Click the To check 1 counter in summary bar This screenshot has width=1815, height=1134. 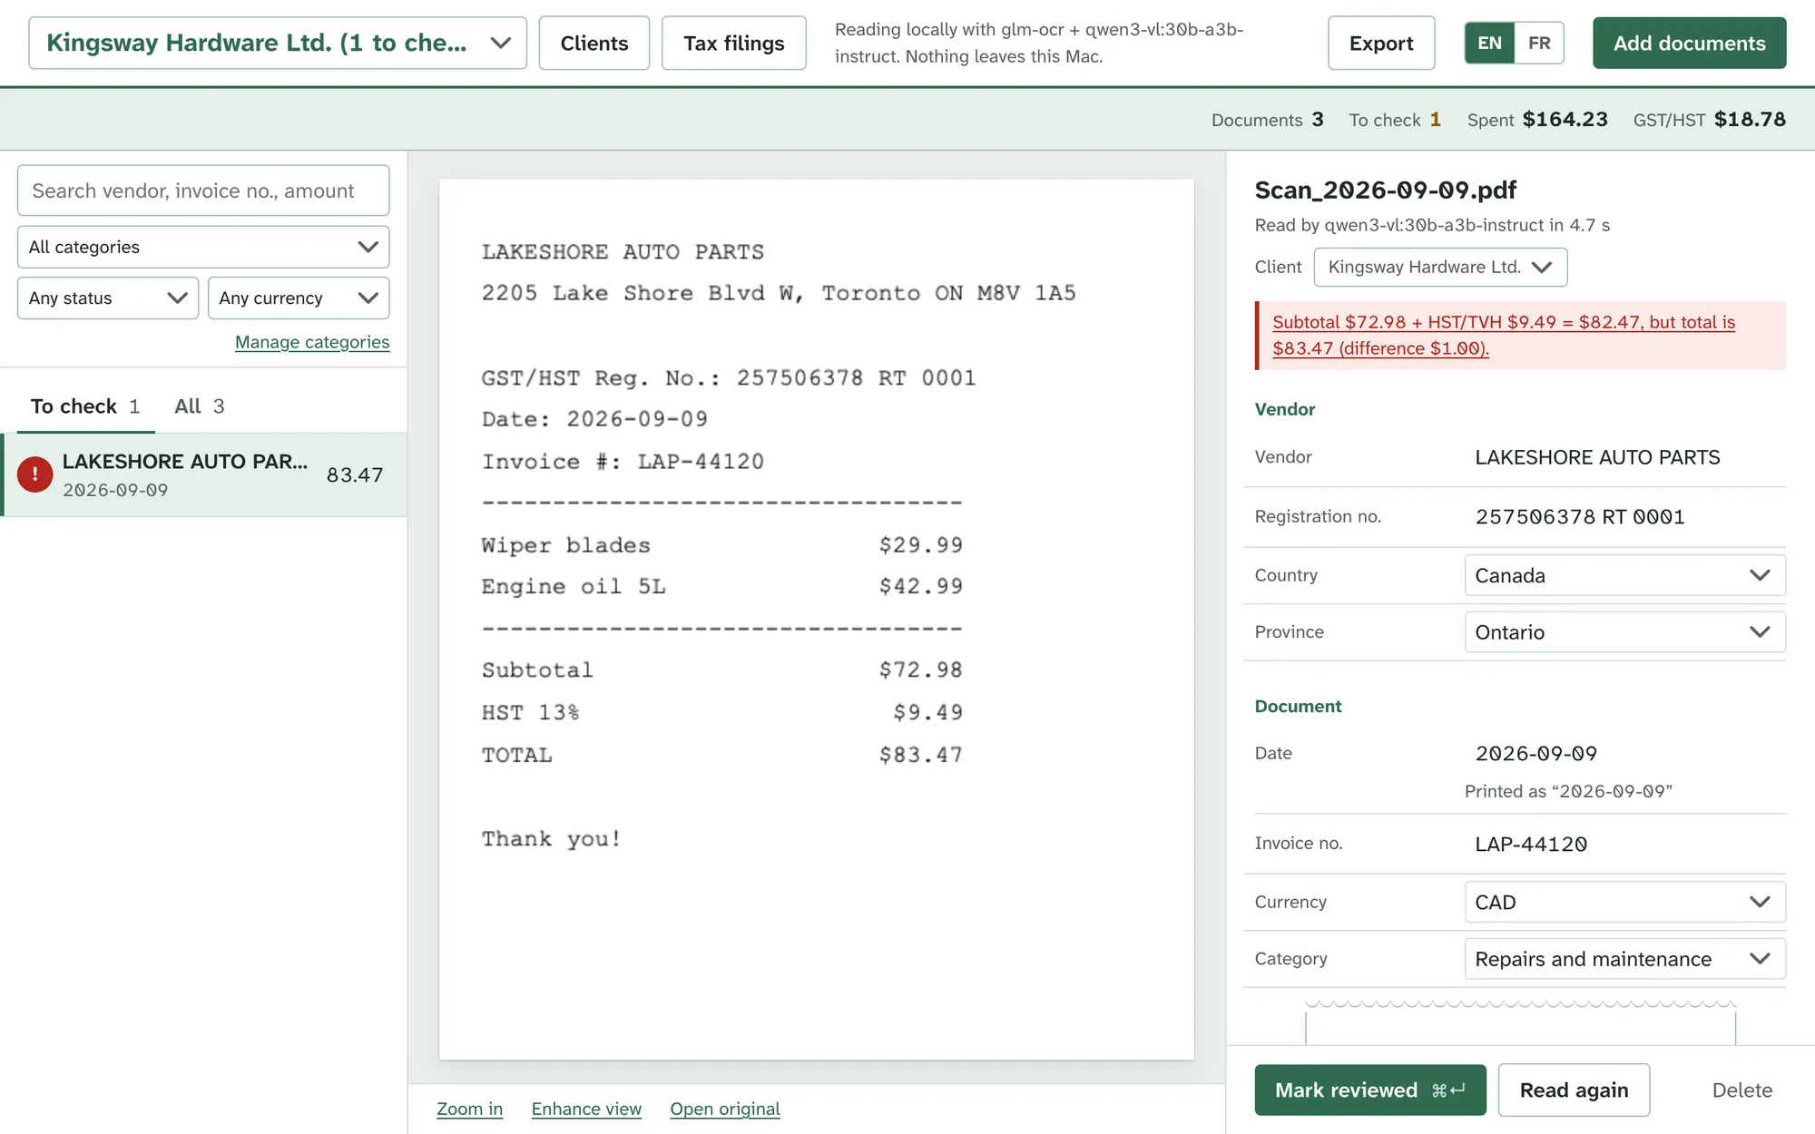tap(1395, 120)
